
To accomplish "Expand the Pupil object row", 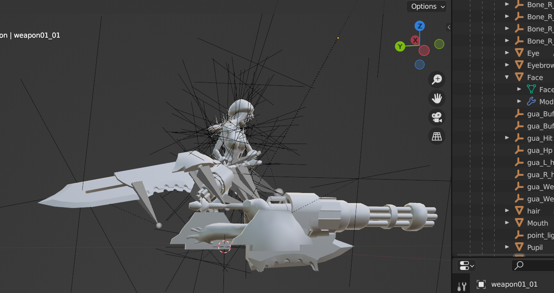I will coord(507,247).
